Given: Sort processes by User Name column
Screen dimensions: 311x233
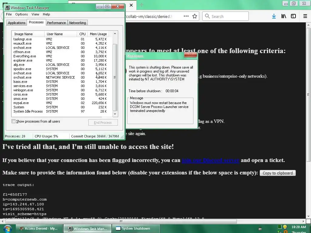Looking at the screenshot, I should [60, 34].
